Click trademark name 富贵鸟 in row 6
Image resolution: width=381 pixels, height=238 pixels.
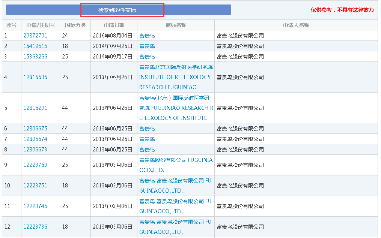click(x=147, y=129)
